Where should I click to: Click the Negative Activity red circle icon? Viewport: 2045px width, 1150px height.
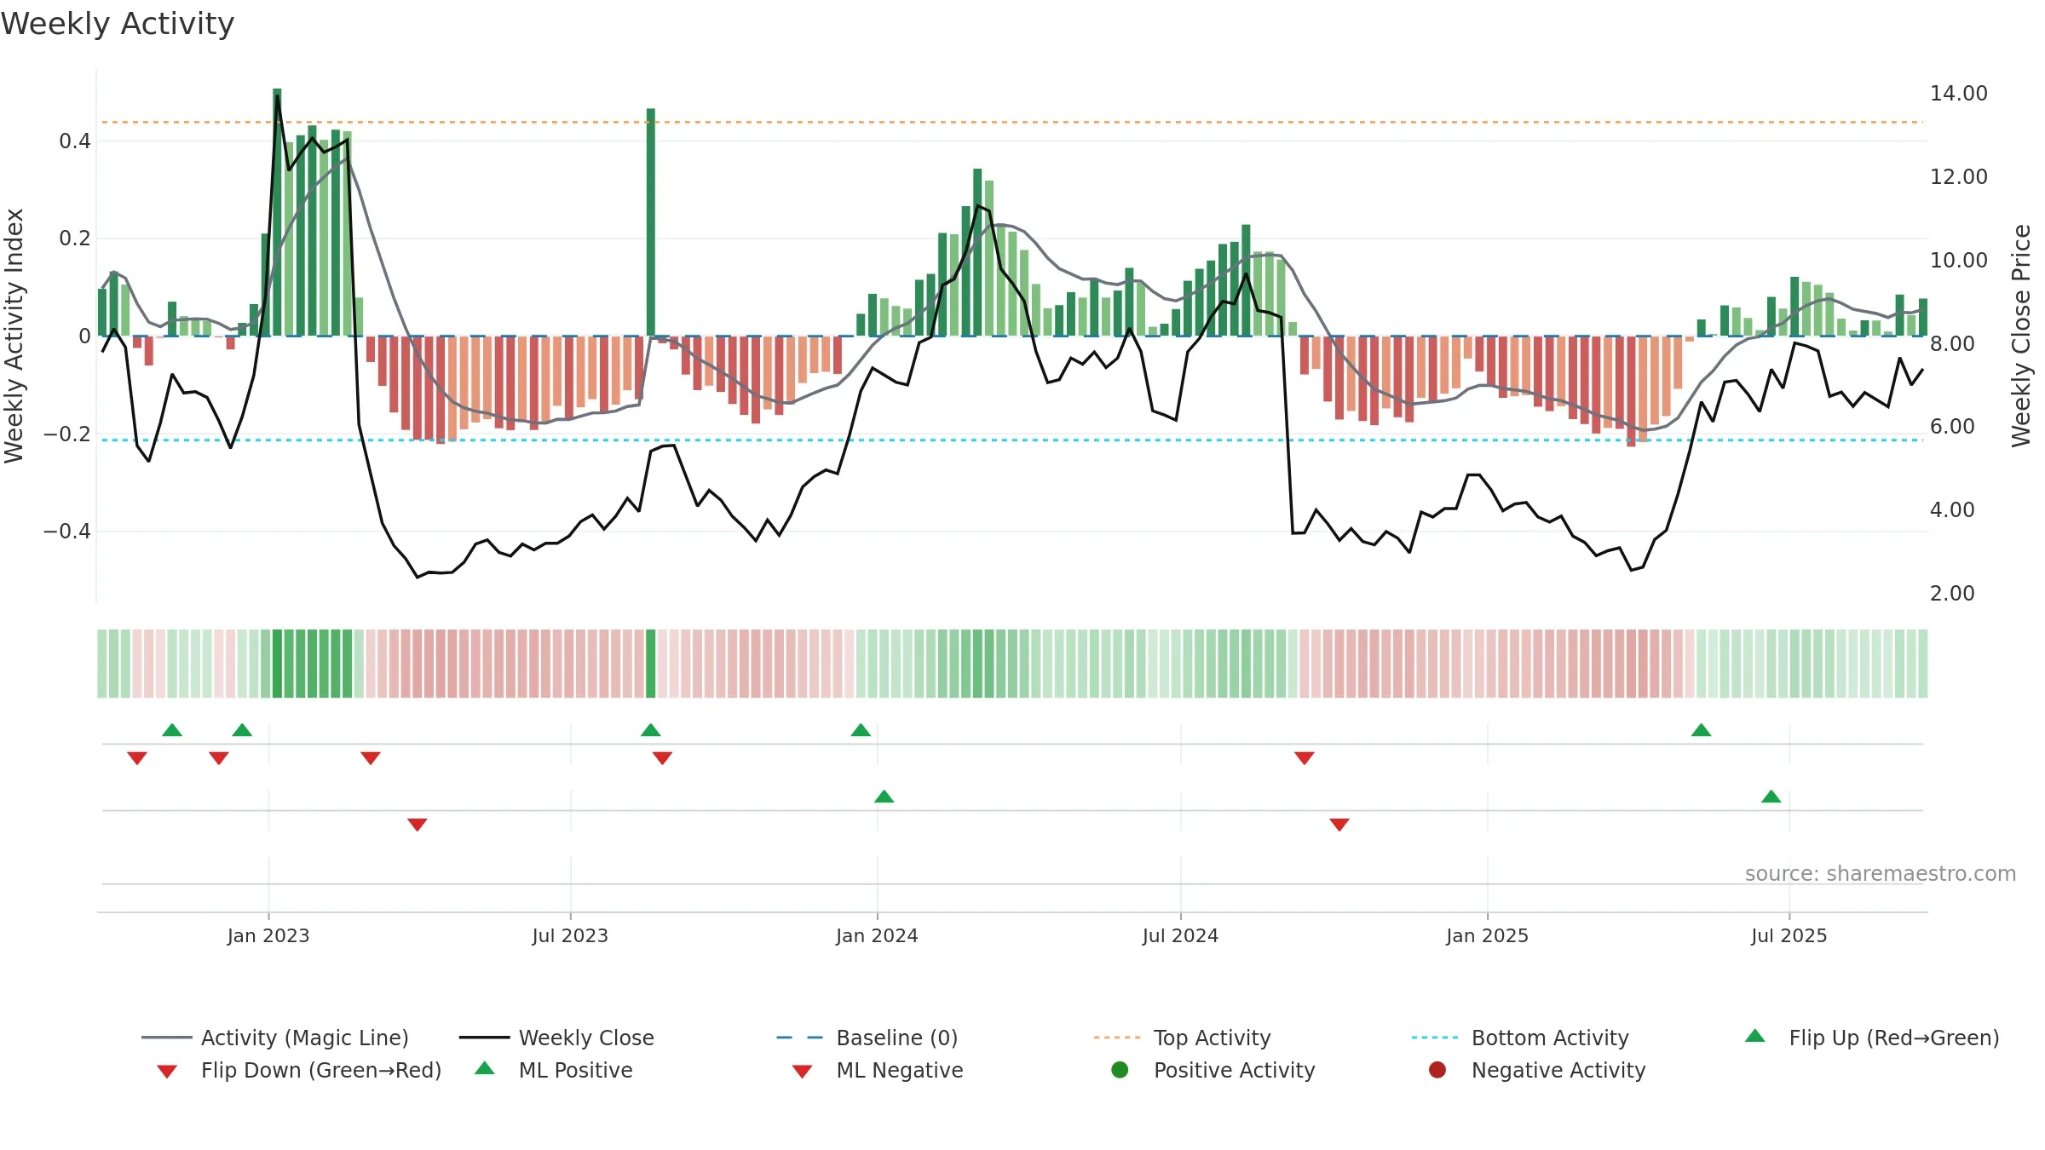pos(1437,1069)
